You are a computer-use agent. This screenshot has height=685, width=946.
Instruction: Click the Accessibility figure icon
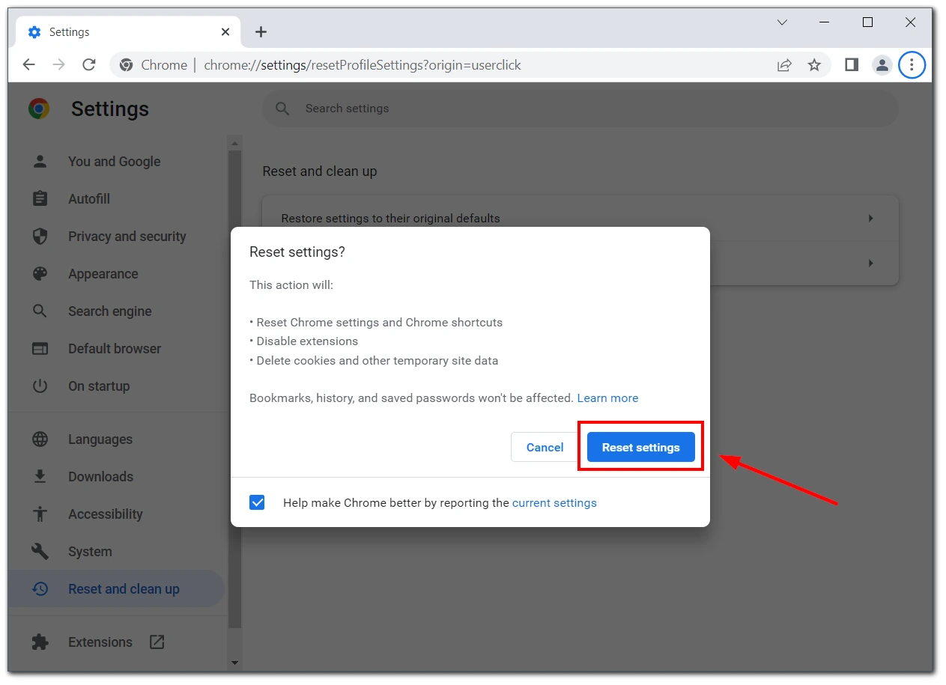point(40,514)
